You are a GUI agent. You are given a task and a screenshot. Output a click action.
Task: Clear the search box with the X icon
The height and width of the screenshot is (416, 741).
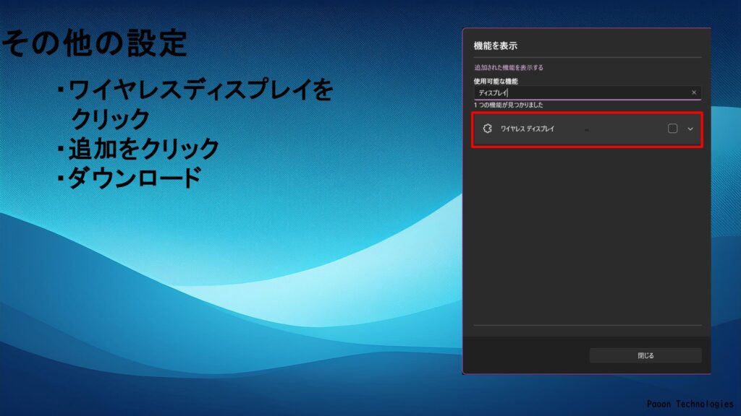coord(694,92)
